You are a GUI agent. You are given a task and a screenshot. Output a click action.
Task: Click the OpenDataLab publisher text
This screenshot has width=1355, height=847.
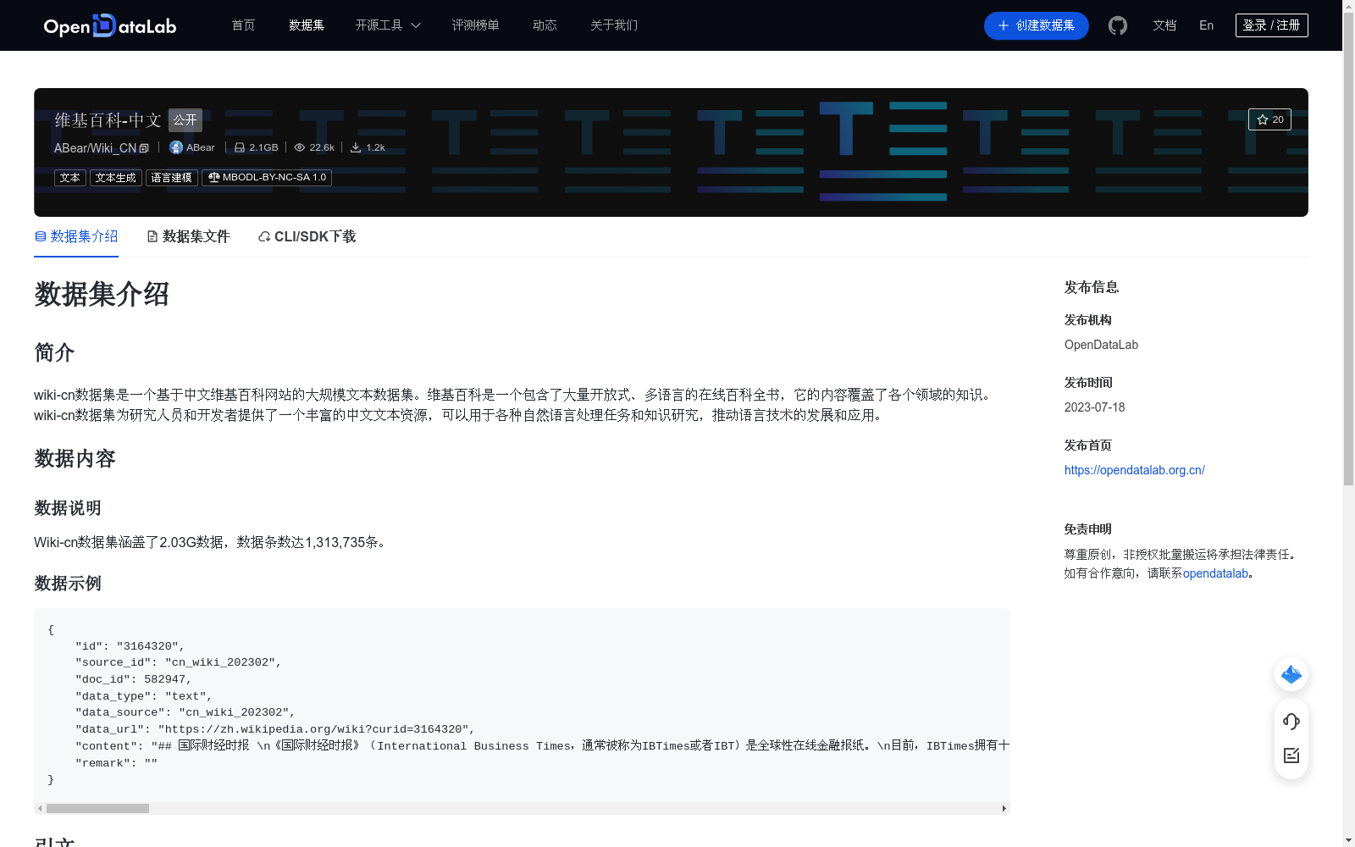coord(1101,345)
